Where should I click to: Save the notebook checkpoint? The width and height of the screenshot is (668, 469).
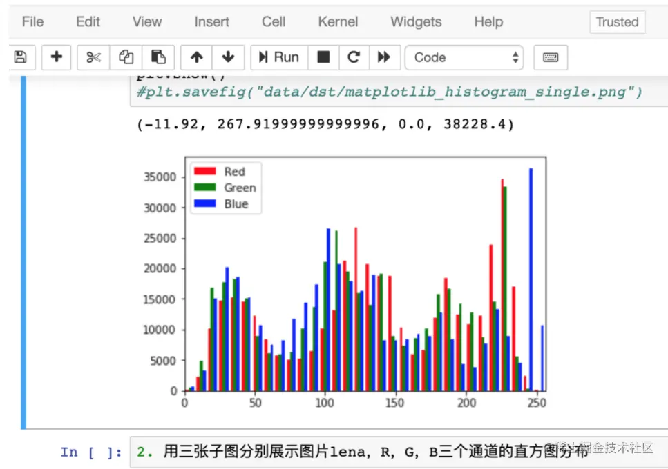(x=20, y=57)
